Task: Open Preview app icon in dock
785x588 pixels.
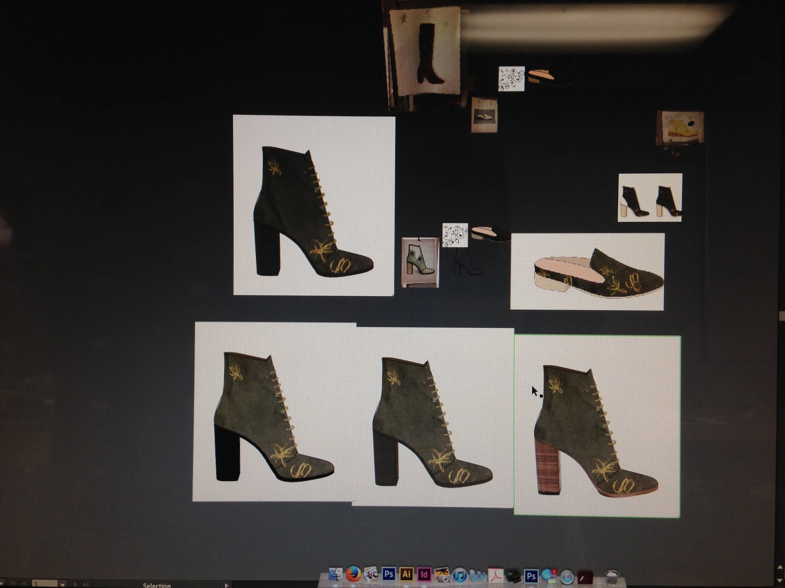Action: [x=371, y=574]
